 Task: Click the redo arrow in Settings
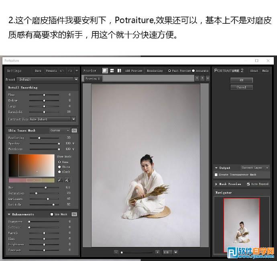tap(70, 70)
